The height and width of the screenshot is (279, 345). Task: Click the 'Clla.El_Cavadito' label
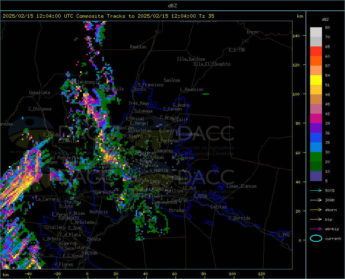coord(212,64)
